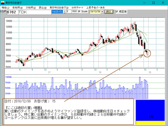Click the 10000 volume axis label
This screenshot has width=168, height=126.
8,77
